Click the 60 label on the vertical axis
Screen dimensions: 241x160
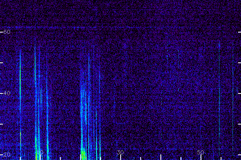(x=7, y=32)
